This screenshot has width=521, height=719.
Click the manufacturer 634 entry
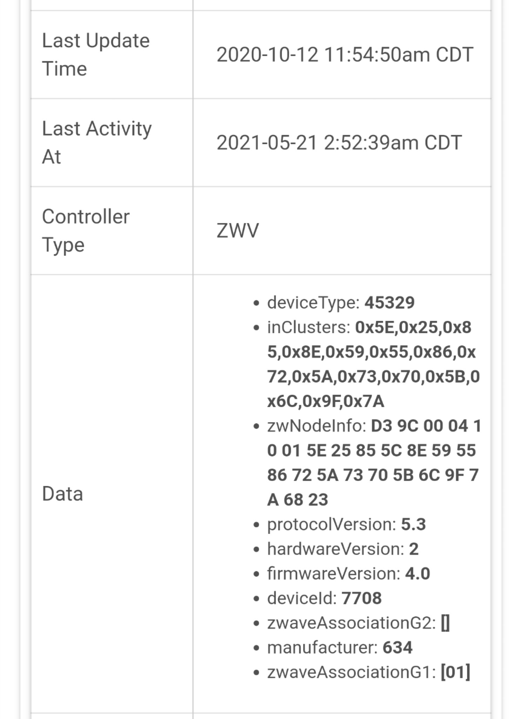pos(340,648)
